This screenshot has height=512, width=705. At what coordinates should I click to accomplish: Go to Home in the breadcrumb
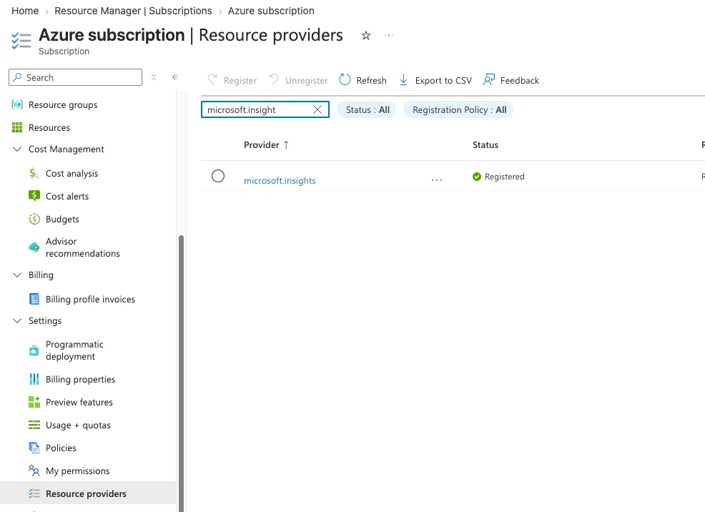pyautogui.click(x=25, y=11)
